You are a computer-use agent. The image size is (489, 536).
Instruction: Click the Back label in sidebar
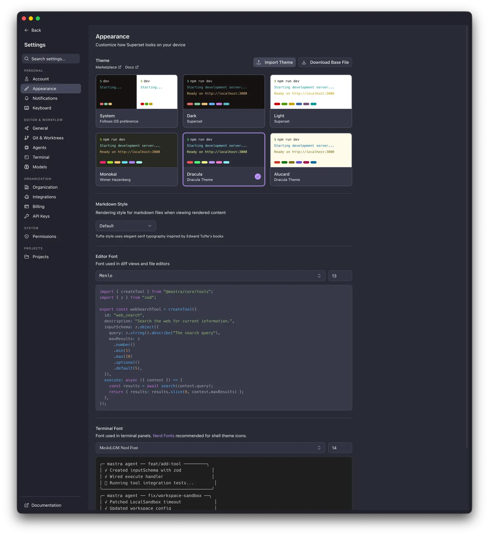coord(36,30)
